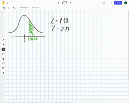Click Set background

(25, 8)
